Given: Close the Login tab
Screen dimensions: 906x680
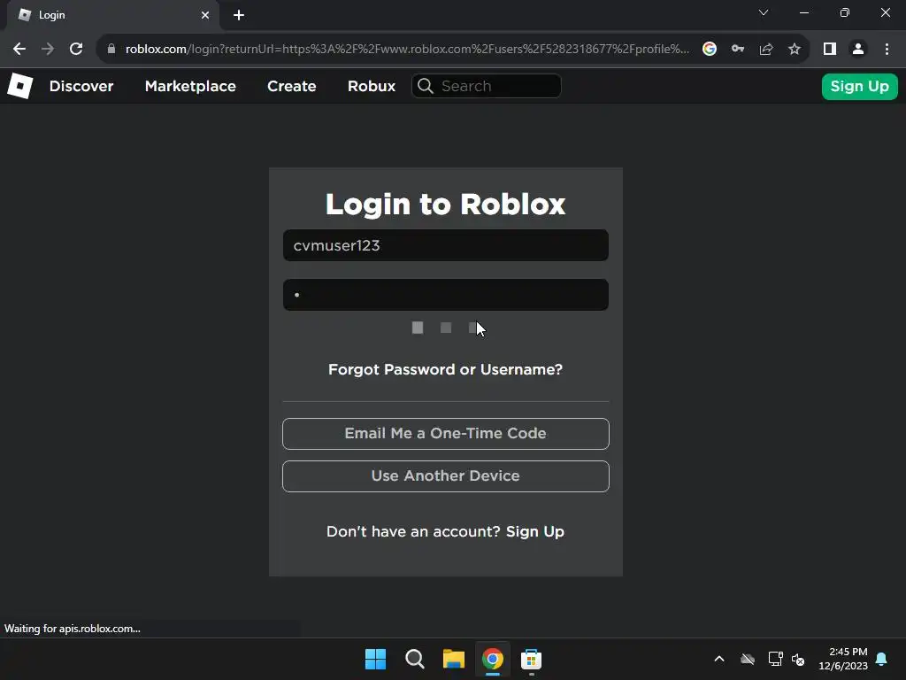Looking at the screenshot, I should (205, 15).
